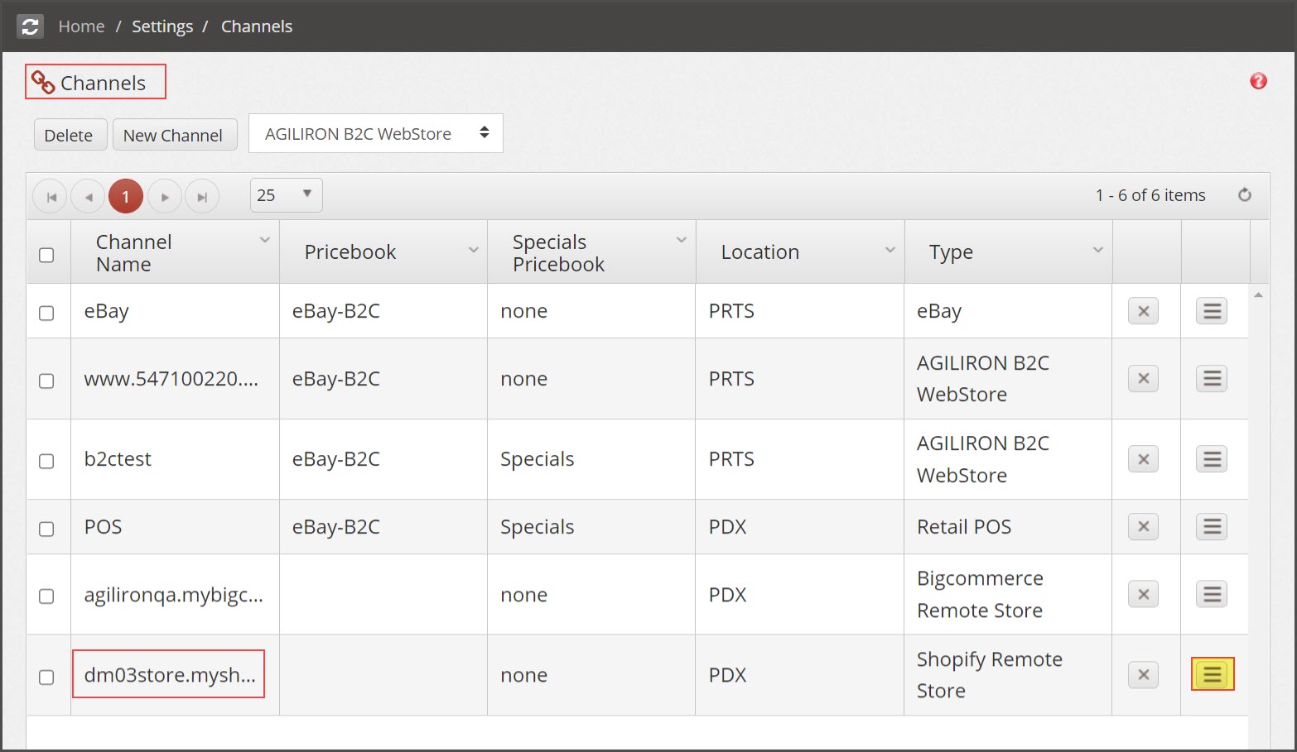Remove www.547100220 channel using X button
The width and height of the screenshot is (1297, 752).
tap(1143, 379)
